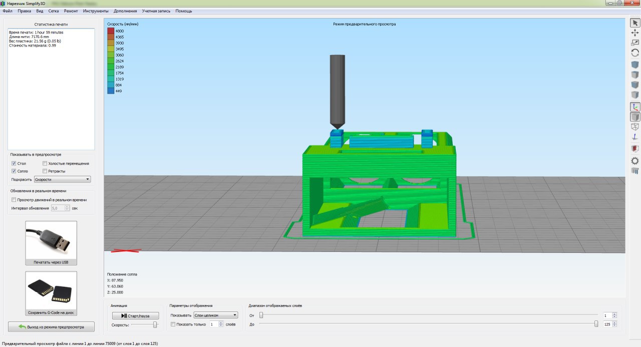Open the gear settings icon in right toolbar

pyautogui.click(x=634, y=161)
